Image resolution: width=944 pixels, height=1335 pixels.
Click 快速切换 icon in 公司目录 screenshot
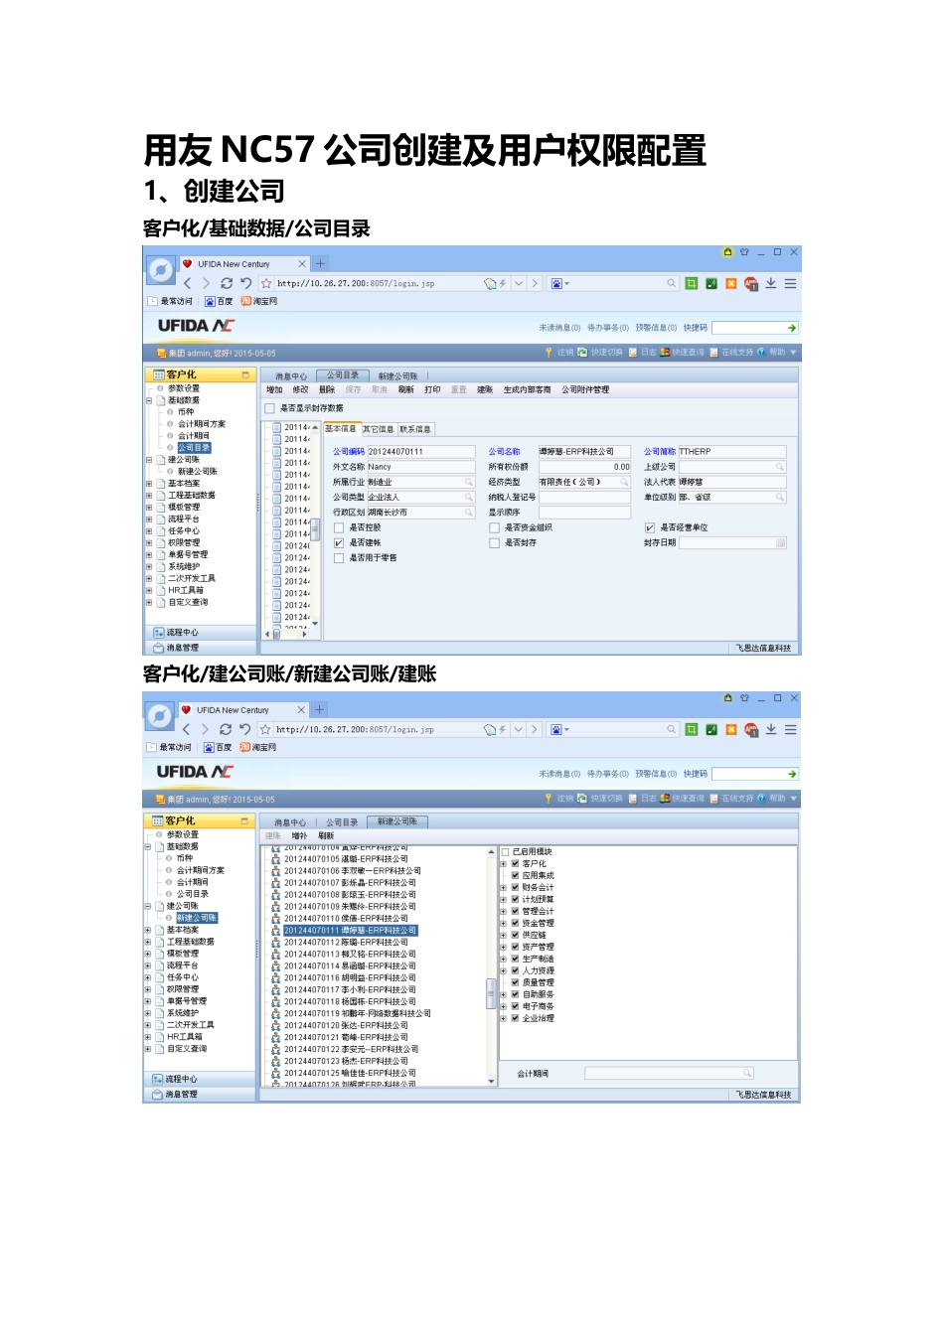[582, 353]
